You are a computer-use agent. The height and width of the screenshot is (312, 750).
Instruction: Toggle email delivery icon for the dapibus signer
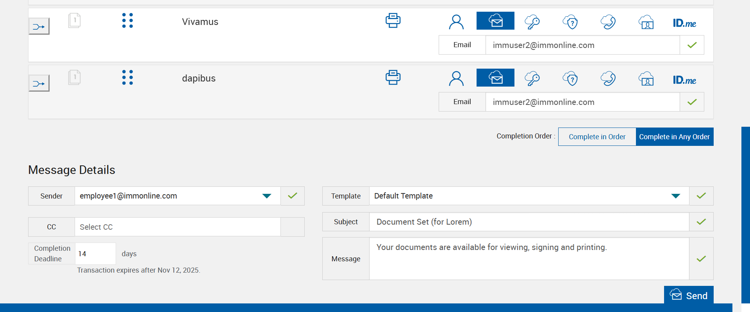495,78
